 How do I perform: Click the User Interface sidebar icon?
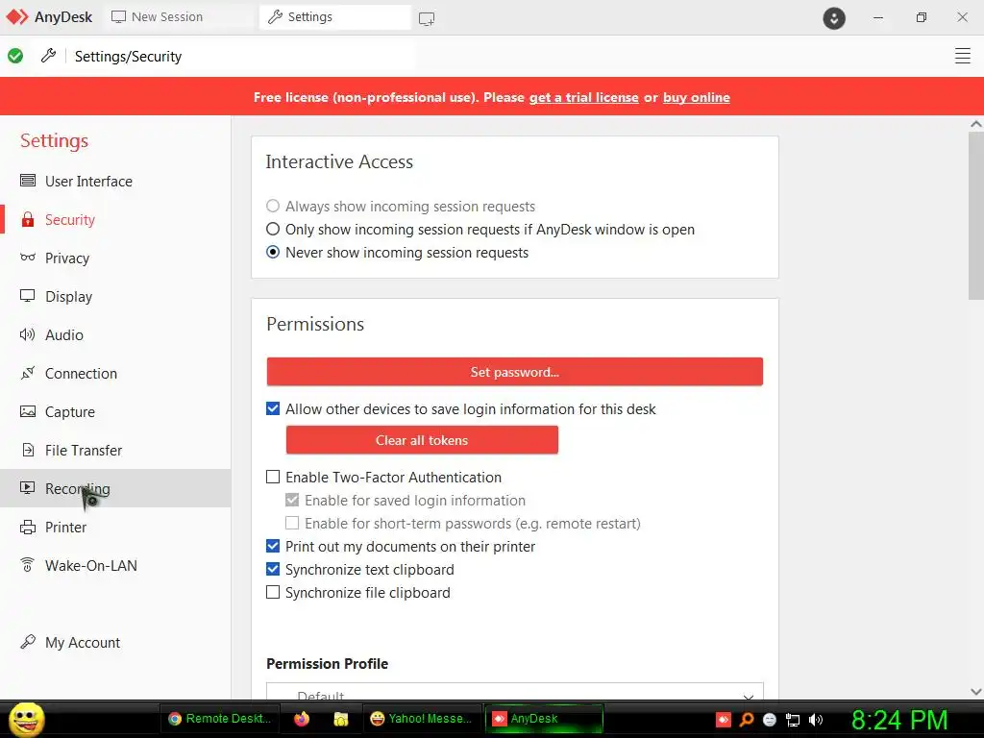tap(28, 181)
